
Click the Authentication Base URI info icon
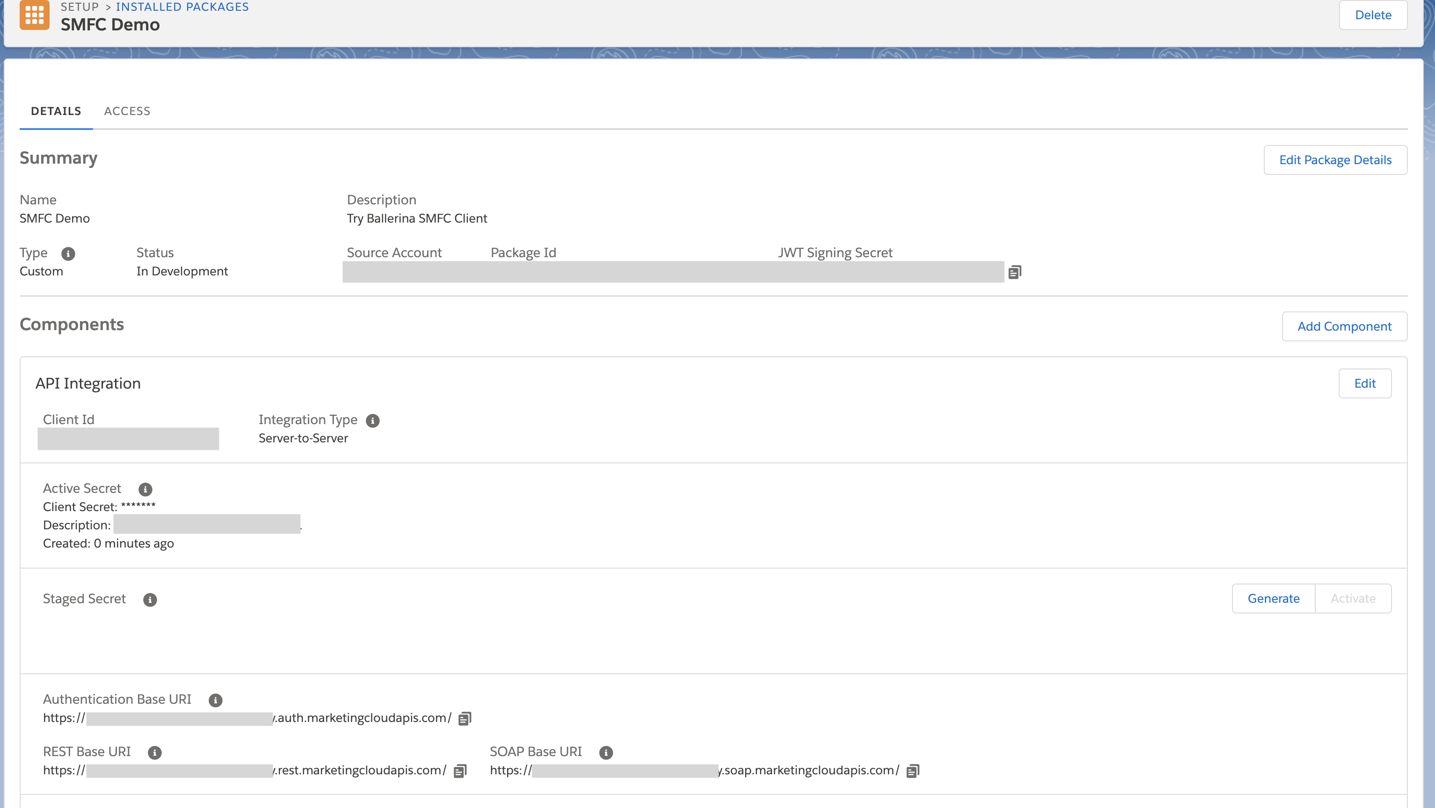216,700
